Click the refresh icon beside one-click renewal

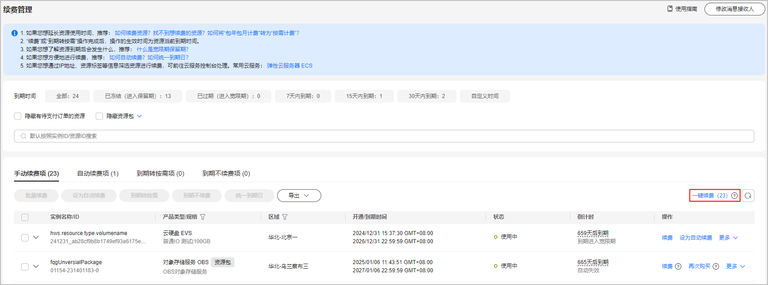(748, 196)
